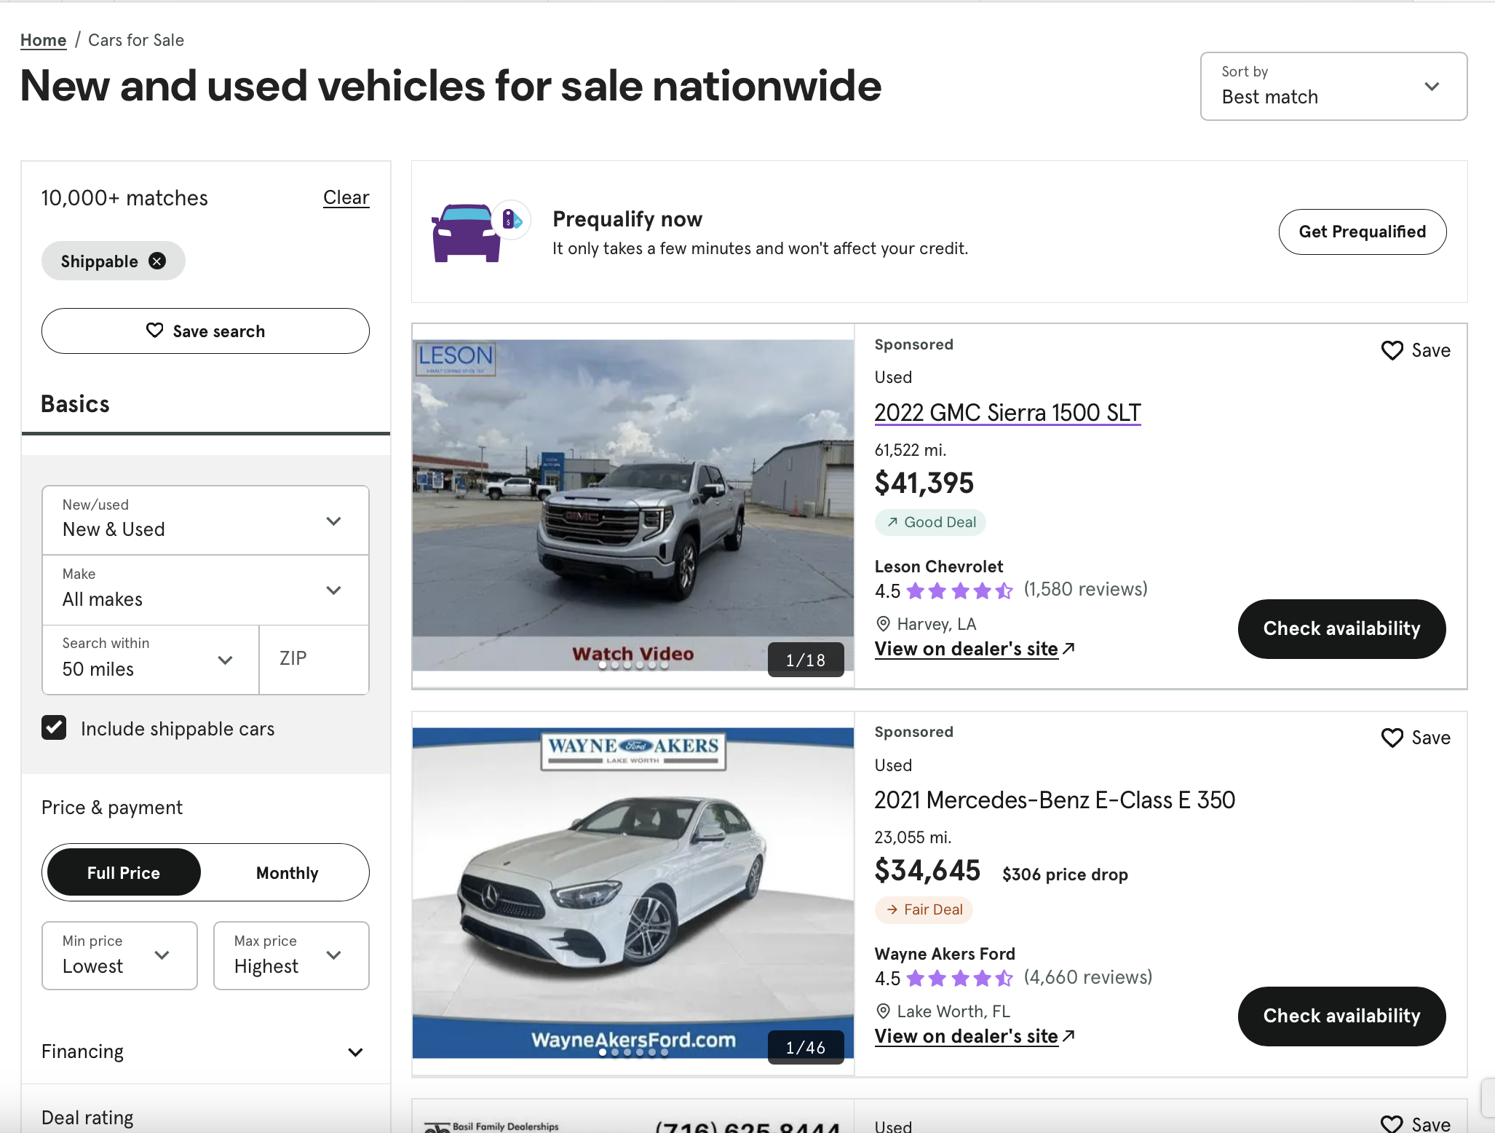Click location pin next to Harvey, LA
Screen dimensions: 1495x1133
(x=883, y=624)
